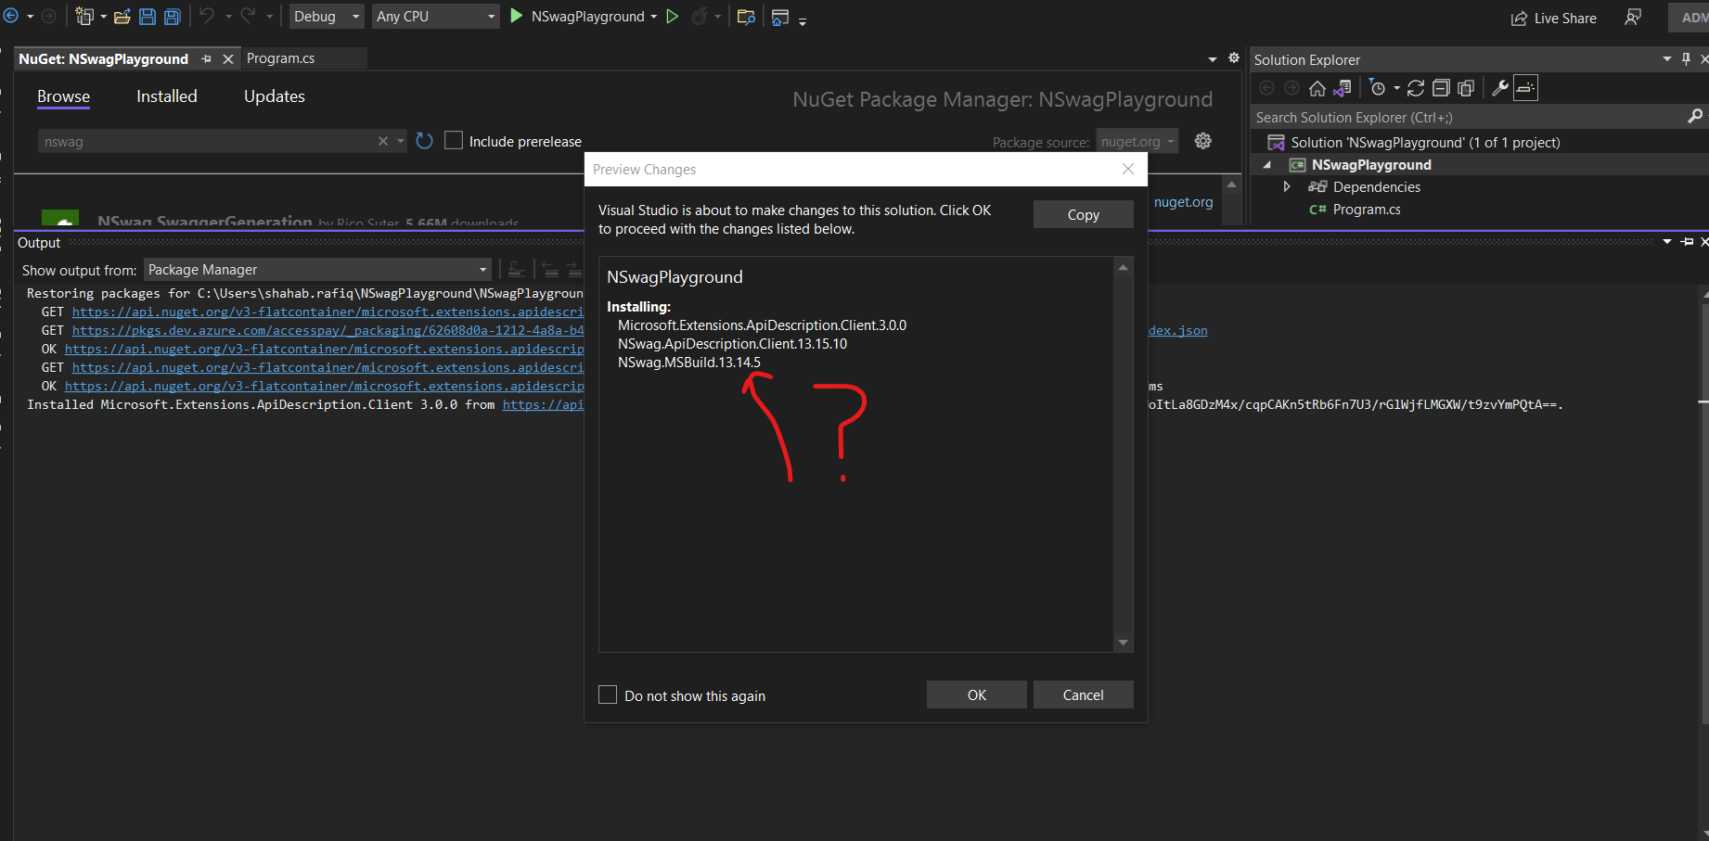Open Solution Explorer window position dropdown

point(1667,58)
